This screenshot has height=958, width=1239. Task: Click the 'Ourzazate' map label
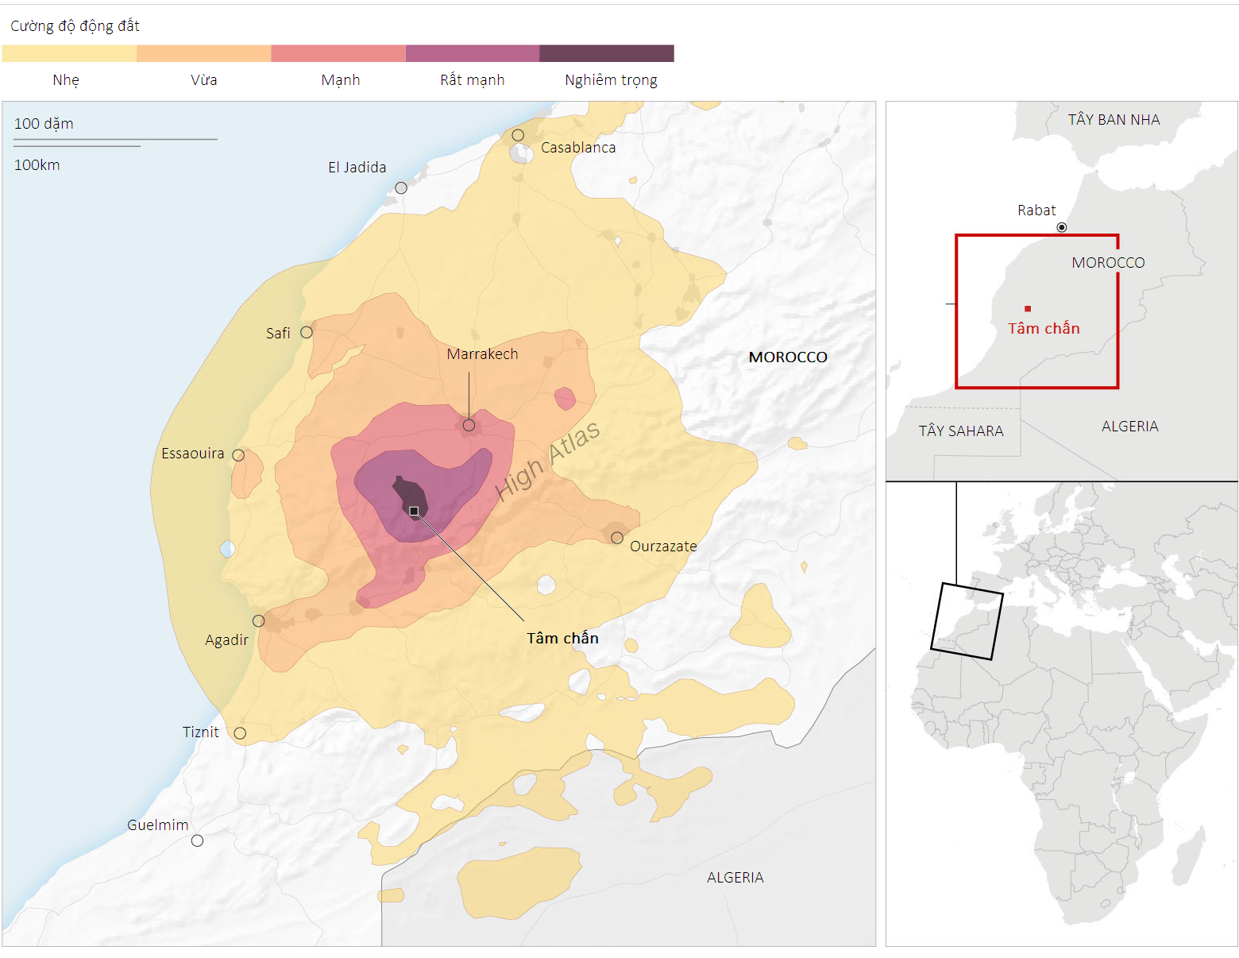[x=663, y=547]
